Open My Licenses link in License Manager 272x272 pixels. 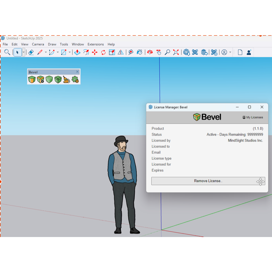(x=252, y=117)
